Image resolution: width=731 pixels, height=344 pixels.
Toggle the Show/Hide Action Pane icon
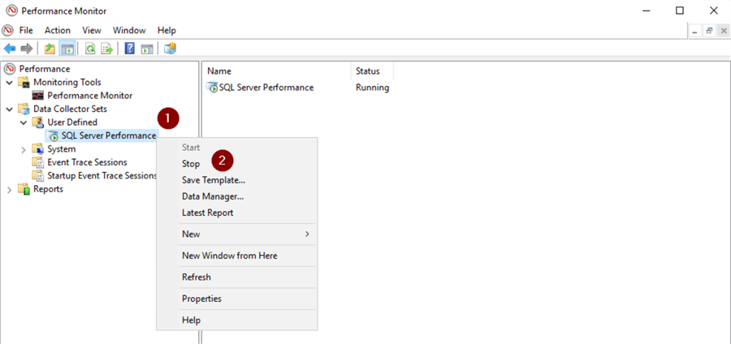(x=147, y=49)
